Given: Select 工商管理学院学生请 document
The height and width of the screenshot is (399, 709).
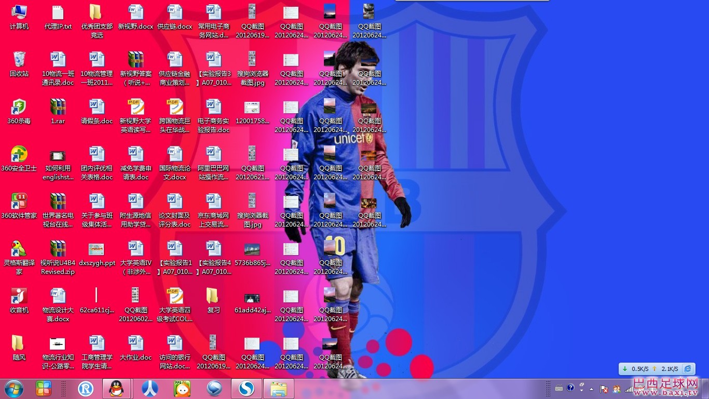Looking at the screenshot, I should pos(97,352).
